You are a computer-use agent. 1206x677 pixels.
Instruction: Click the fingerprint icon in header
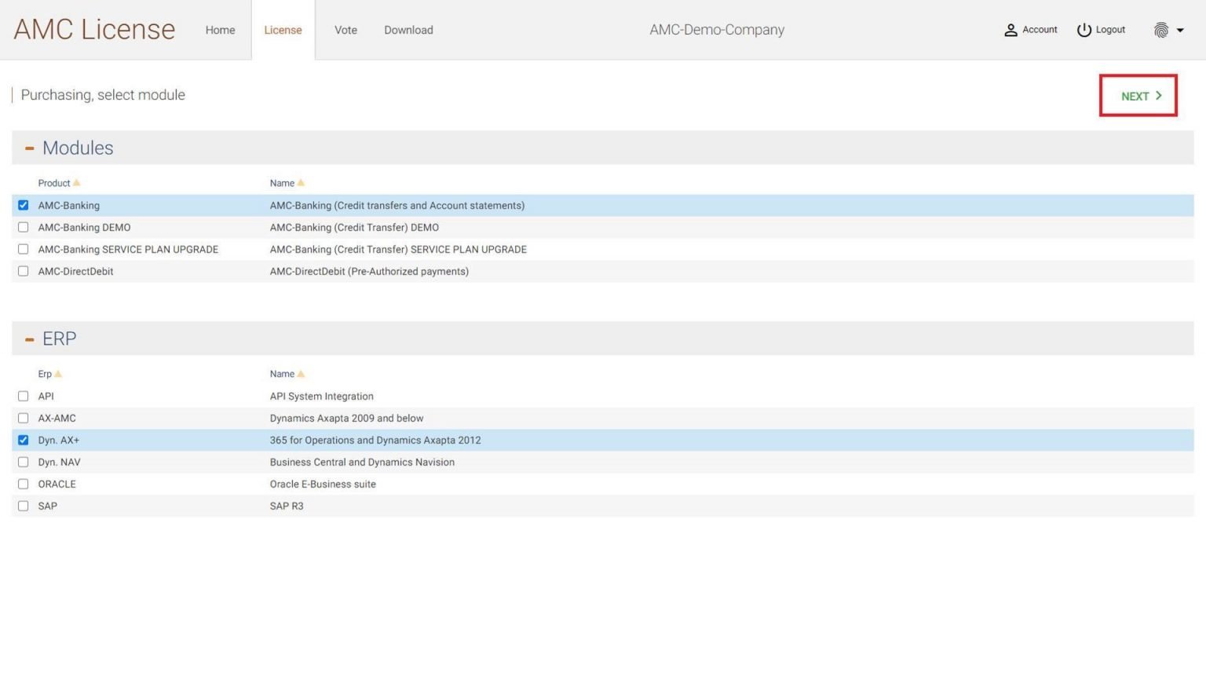(x=1161, y=30)
